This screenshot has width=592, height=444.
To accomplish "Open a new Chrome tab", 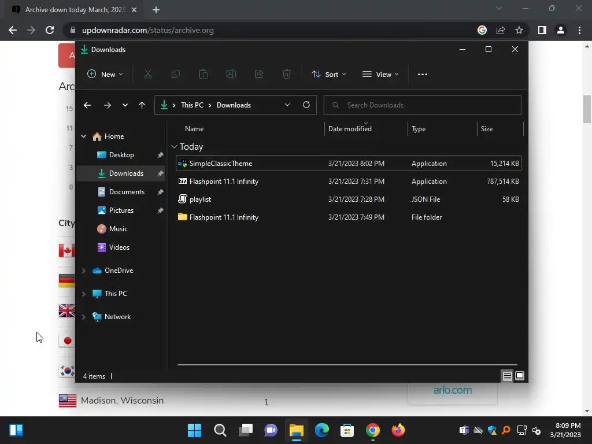I will [156, 10].
